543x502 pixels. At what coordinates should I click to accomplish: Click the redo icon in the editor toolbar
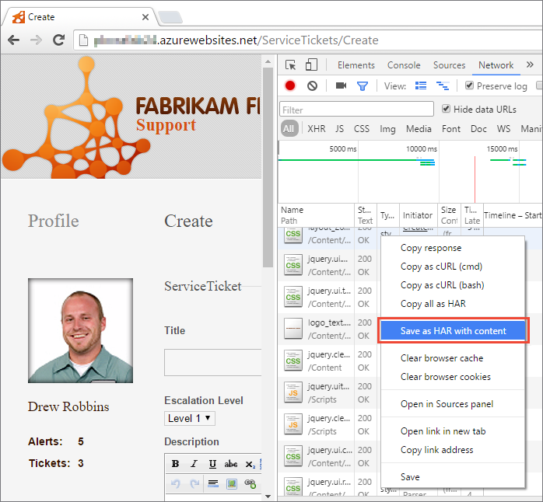[x=194, y=483]
